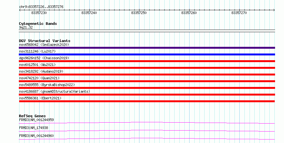
Task: Click the 9q21.32 band label
Action: pyautogui.click(x=26, y=27)
